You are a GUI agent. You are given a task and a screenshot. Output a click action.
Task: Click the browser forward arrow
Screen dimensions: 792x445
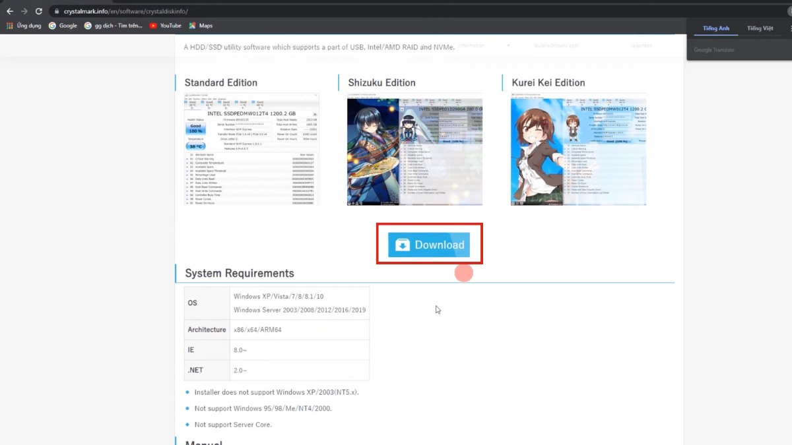(24, 11)
